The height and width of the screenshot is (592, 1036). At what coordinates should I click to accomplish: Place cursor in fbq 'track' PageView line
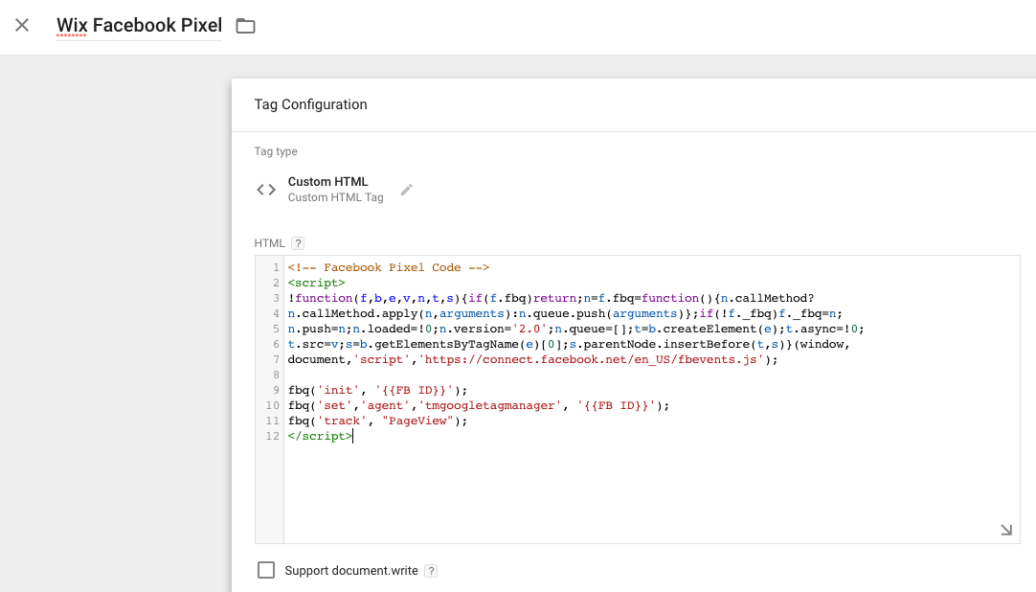coord(377,421)
